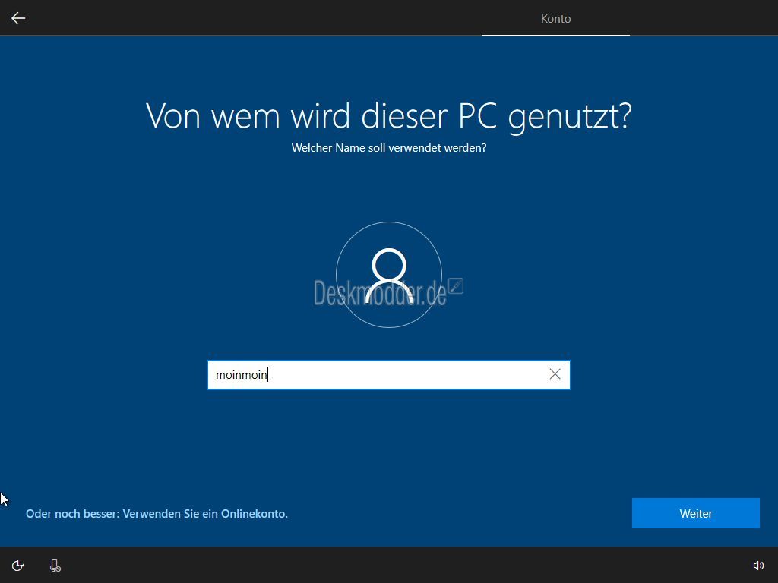Click the pen icon beside Deskmodder.de
Screen dimensions: 778x583
point(456,286)
